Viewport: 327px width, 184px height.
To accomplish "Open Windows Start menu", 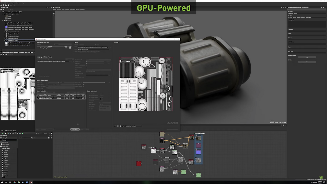I will (2, 182).
